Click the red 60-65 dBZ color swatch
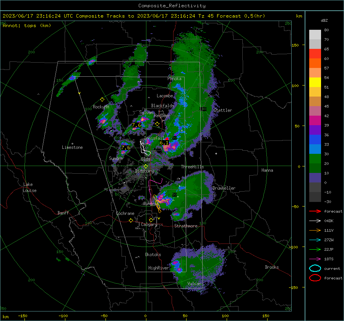 pyautogui.click(x=315, y=54)
